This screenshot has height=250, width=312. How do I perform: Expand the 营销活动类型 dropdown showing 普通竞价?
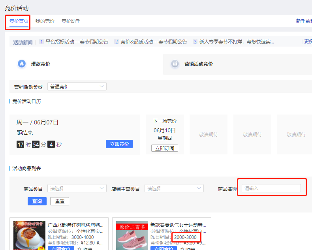coord(77,86)
